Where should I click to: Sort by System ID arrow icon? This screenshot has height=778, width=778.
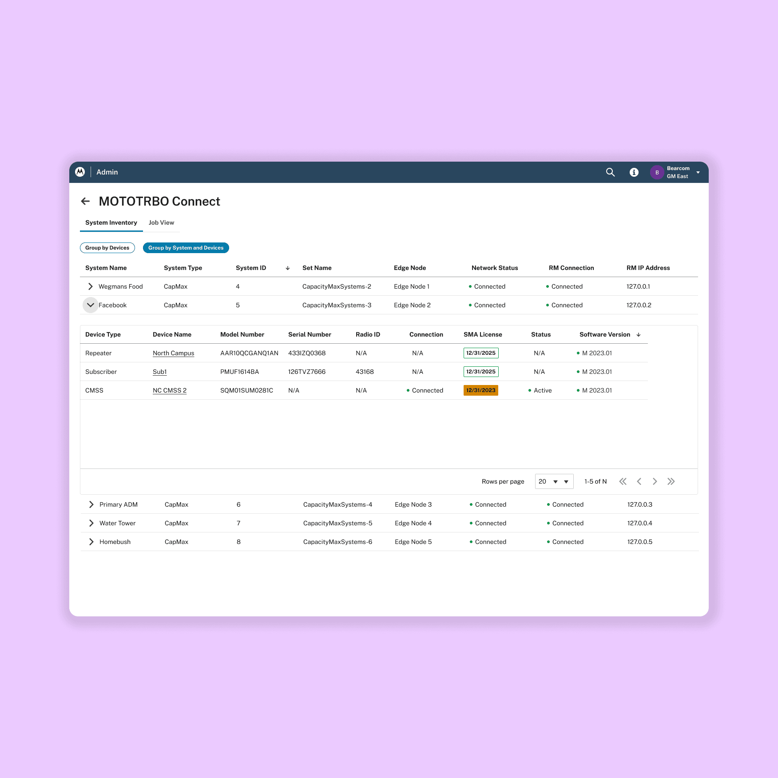point(288,268)
